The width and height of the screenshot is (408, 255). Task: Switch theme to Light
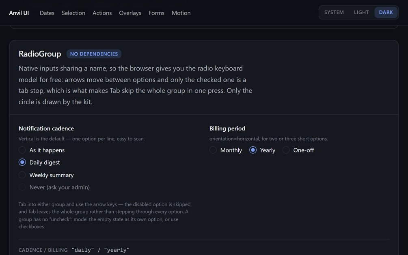coord(361,12)
